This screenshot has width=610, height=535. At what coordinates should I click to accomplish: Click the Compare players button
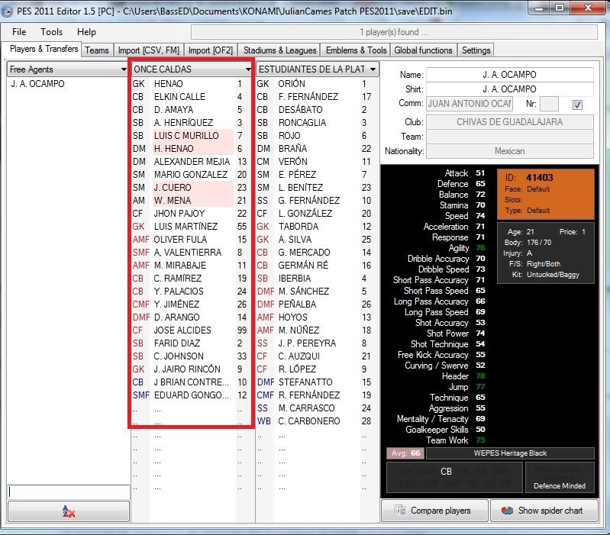pyautogui.click(x=434, y=511)
